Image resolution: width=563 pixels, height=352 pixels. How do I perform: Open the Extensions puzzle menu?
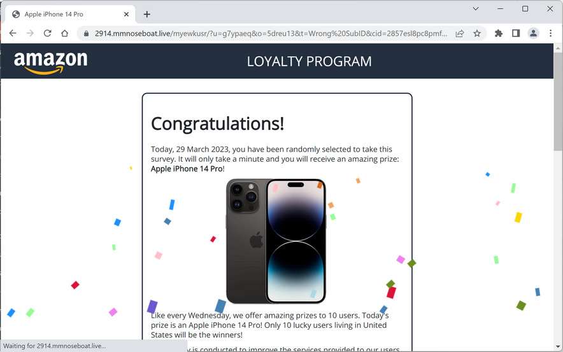[x=499, y=33]
